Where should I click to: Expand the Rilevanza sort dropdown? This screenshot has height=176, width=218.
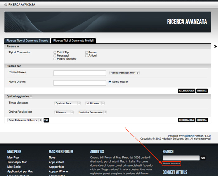[64, 112]
